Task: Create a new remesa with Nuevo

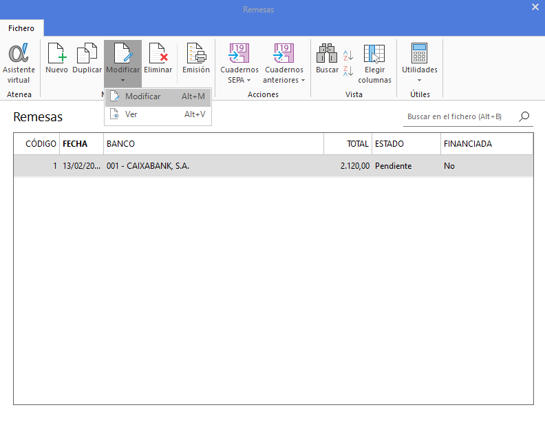Action: click(56, 59)
